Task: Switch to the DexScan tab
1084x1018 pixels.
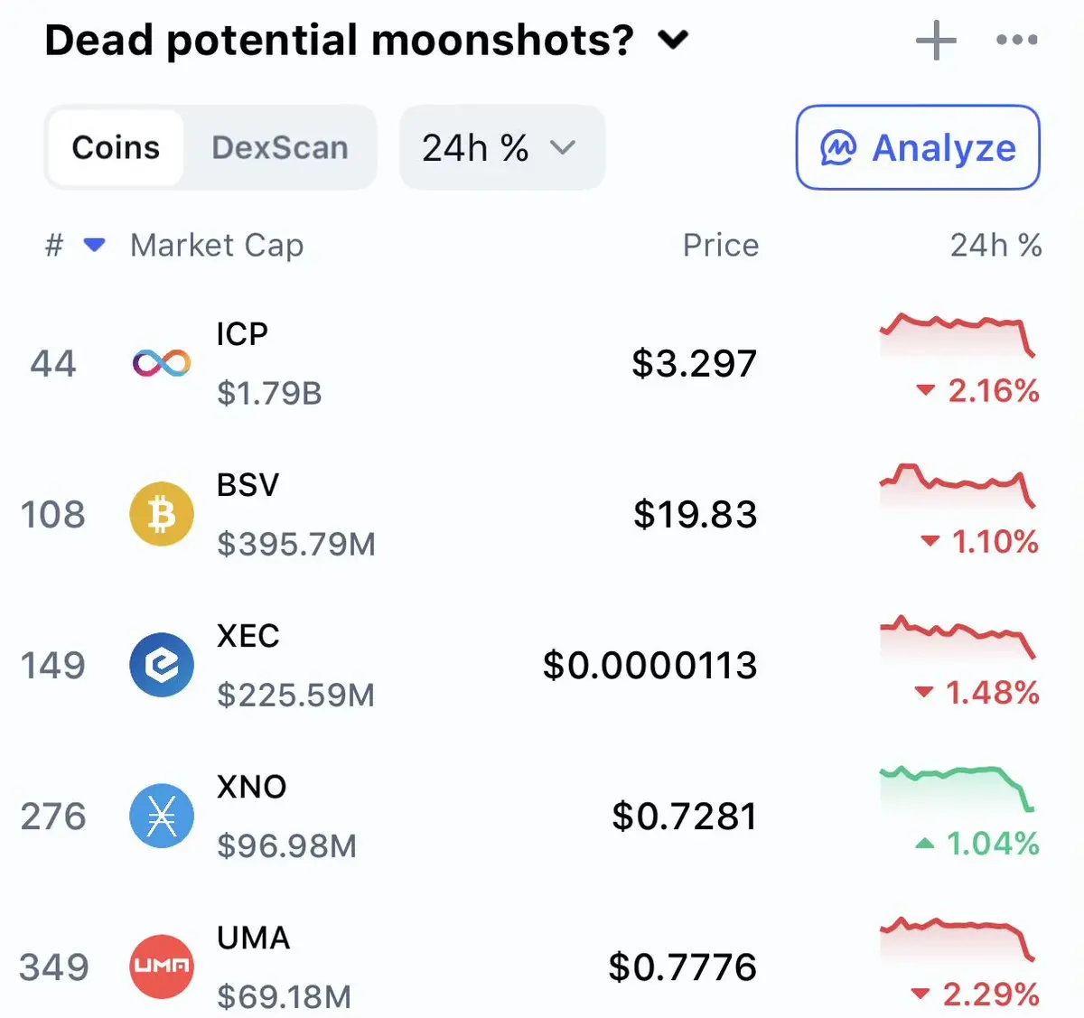Action: click(280, 147)
